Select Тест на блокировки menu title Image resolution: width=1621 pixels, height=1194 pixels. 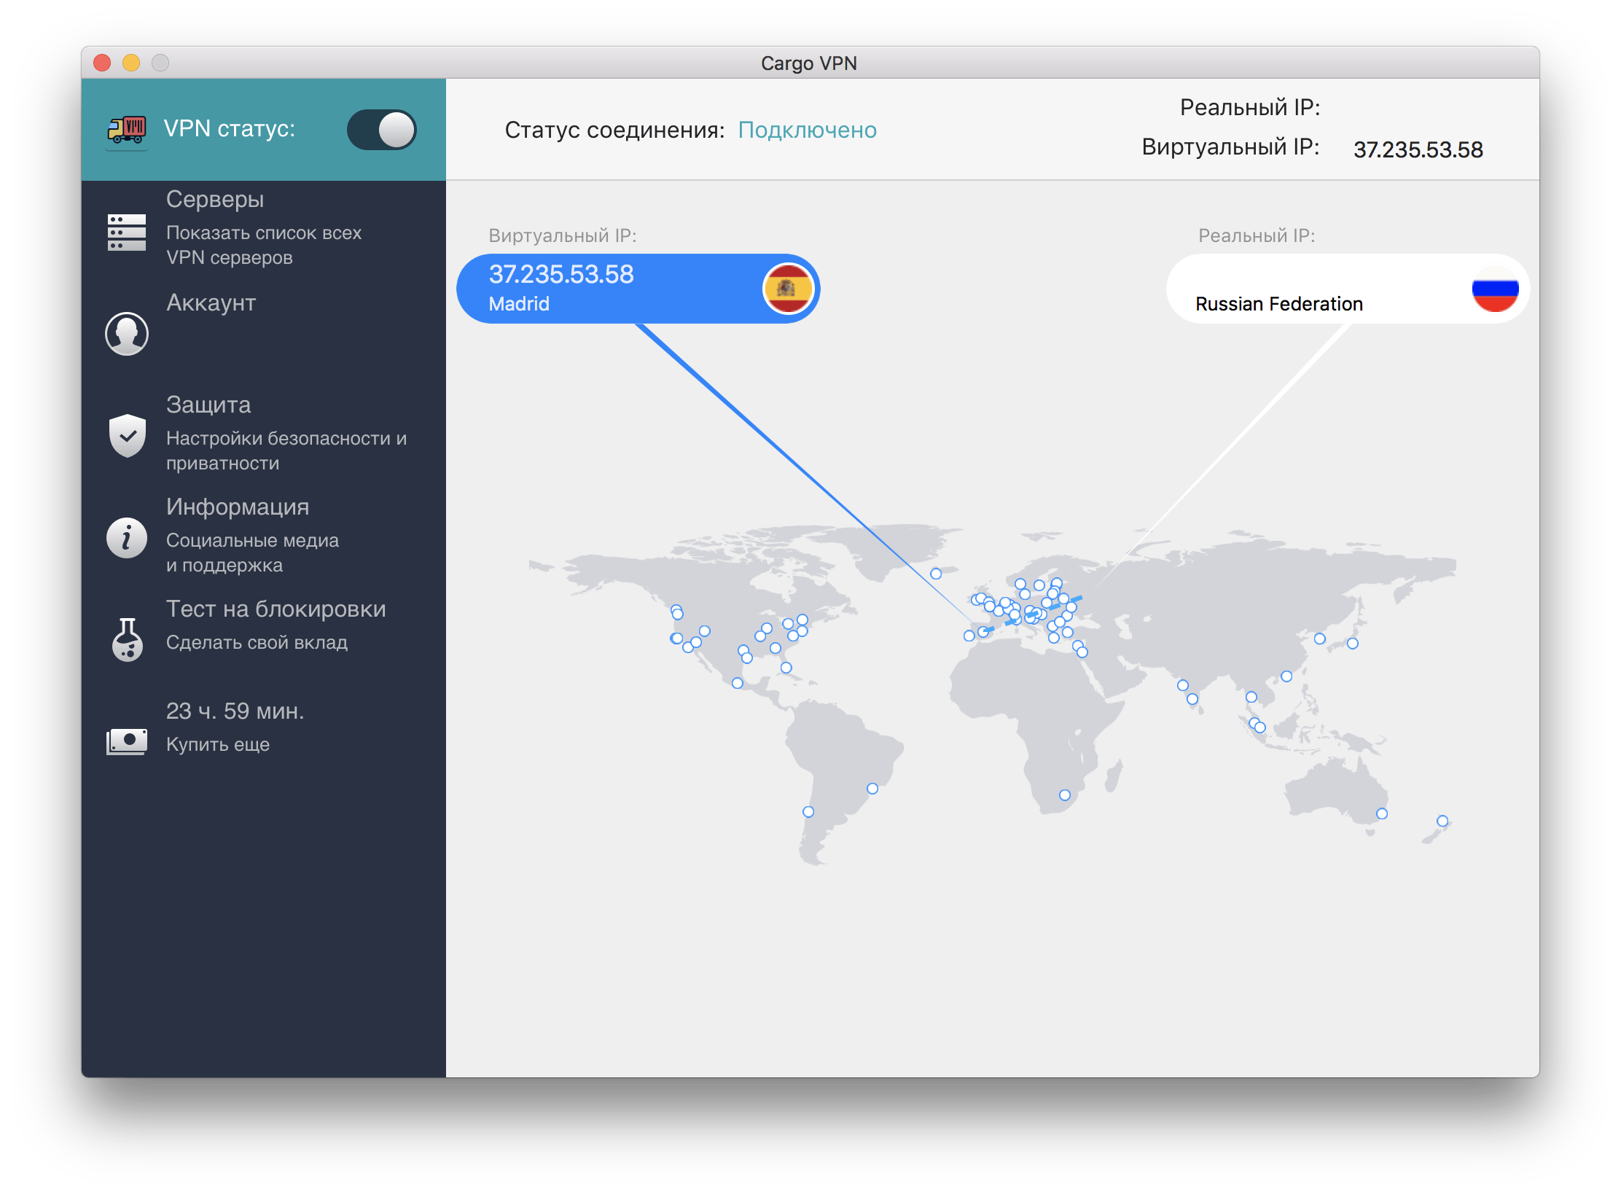coord(276,609)
